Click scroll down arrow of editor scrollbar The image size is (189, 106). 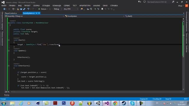pyautogui.click(x=183, y=89)
